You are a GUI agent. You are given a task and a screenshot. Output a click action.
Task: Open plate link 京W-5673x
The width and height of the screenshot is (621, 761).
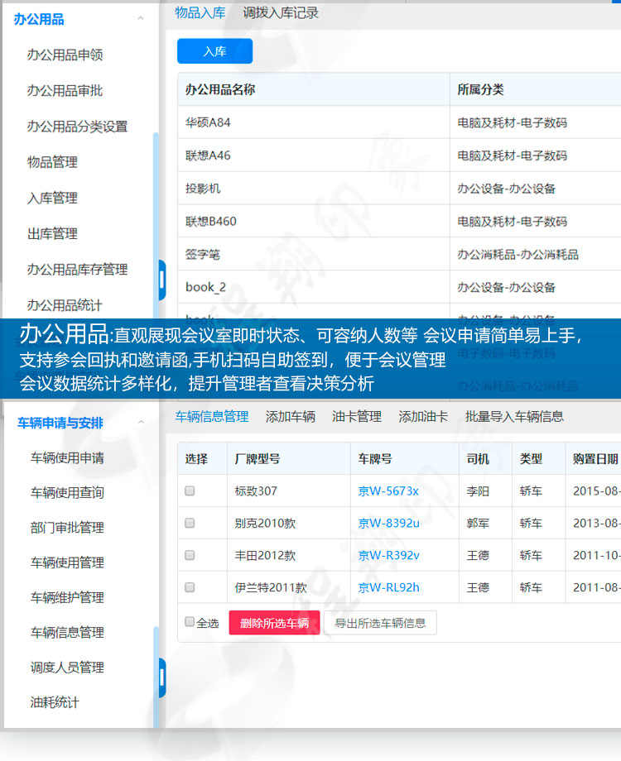(388, 491)
